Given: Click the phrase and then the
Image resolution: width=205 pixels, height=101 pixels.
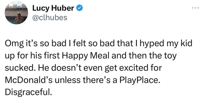Looking at the screenshot, I should 135,56.
